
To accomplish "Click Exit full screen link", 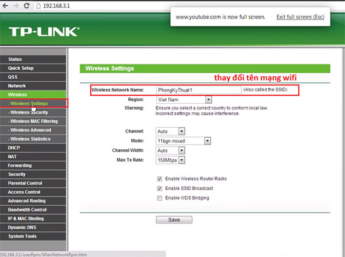I will pyautogui.click(x=300, y=17).
